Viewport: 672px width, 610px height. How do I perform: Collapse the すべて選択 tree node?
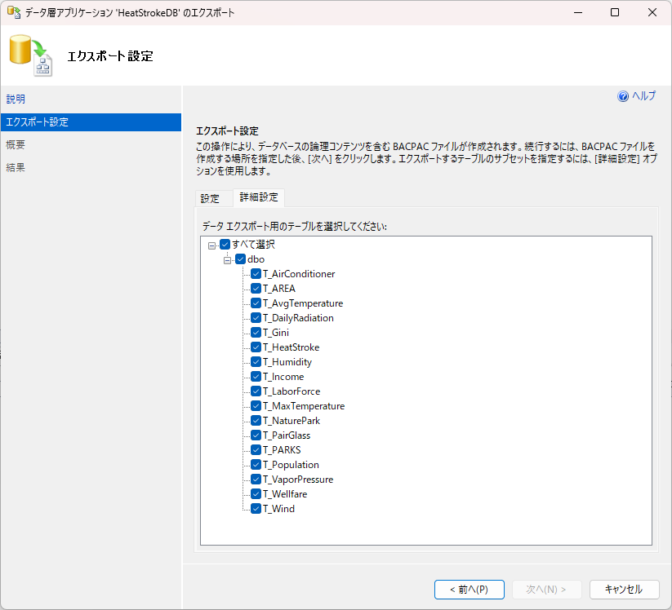[212, 245]
